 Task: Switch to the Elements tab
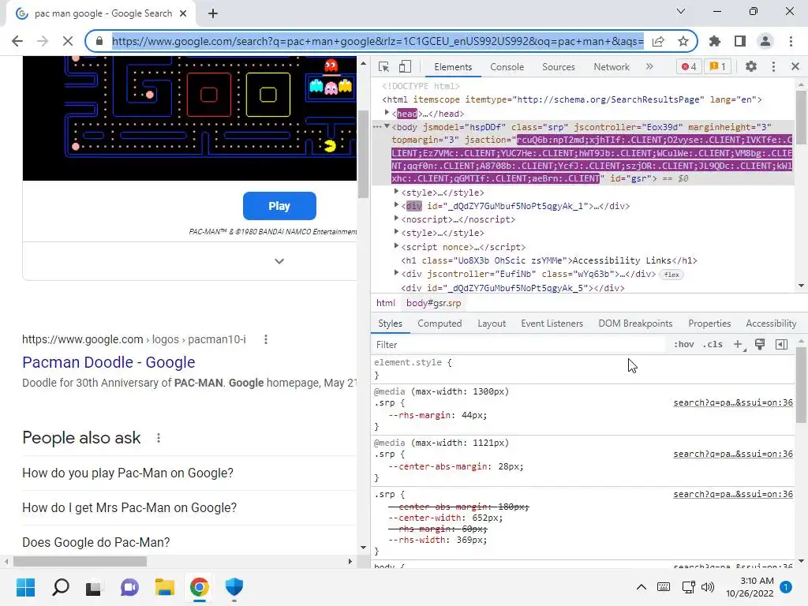pyautogui.click(x=453, y=67)
